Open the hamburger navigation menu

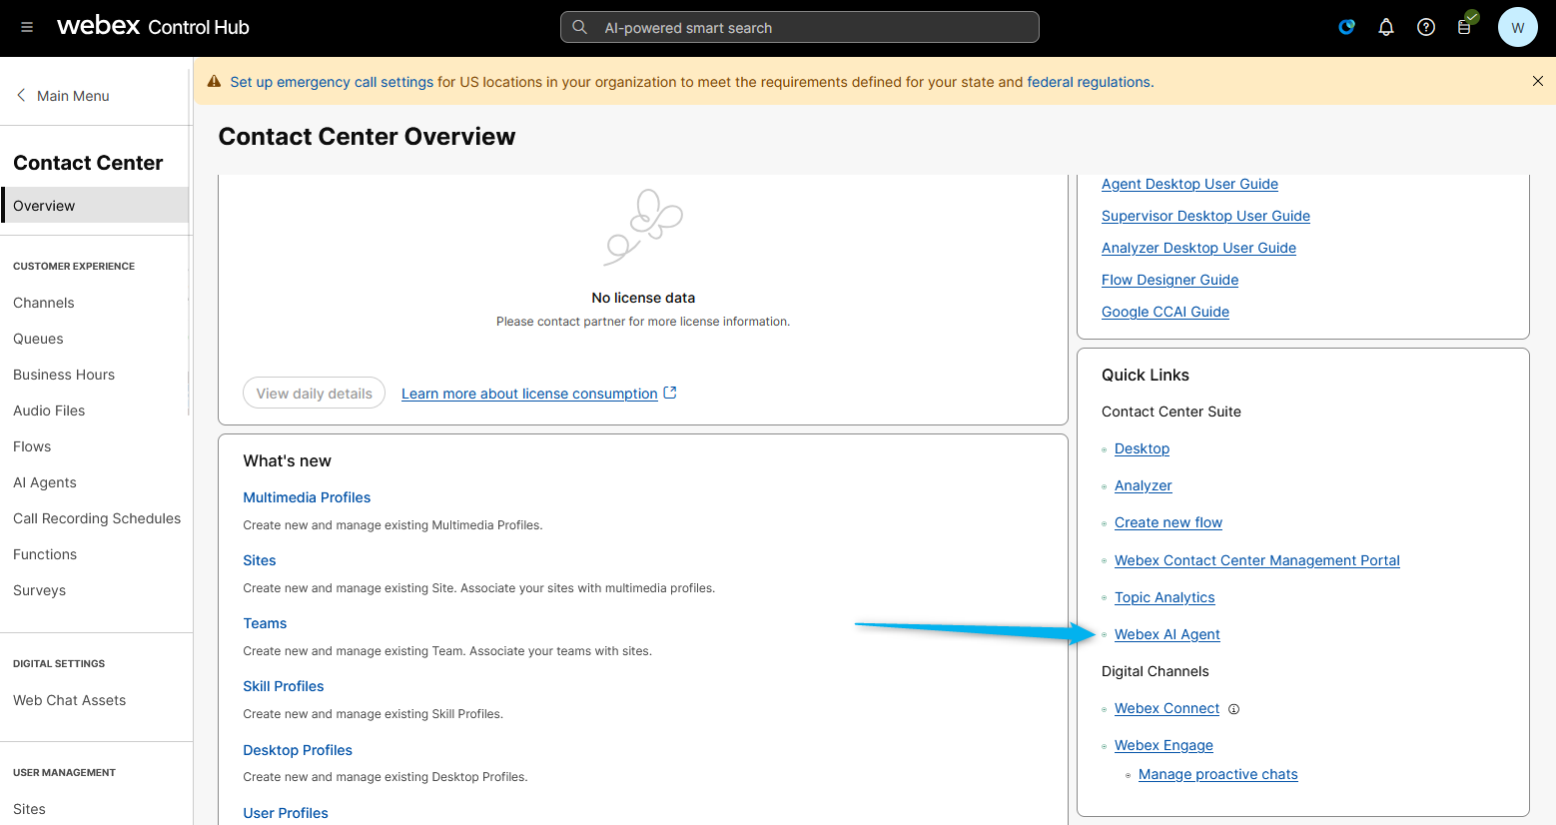27,27
